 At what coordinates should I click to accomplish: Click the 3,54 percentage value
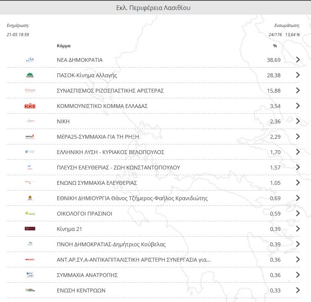[275, 106]
